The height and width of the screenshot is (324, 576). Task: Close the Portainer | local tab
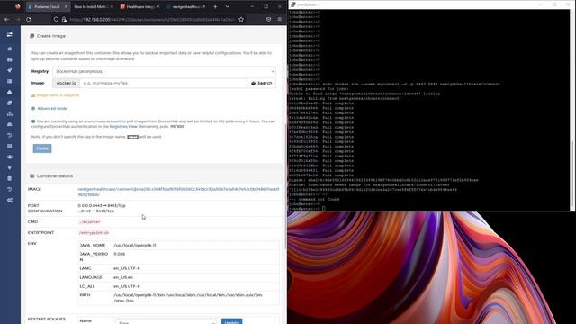tap(66, 6)
